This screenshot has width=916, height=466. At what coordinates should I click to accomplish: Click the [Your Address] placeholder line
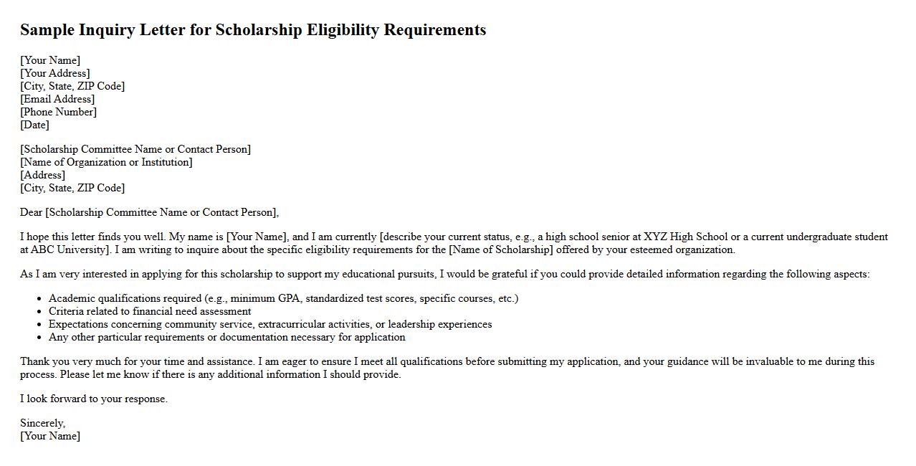click(x=55, y=73)
